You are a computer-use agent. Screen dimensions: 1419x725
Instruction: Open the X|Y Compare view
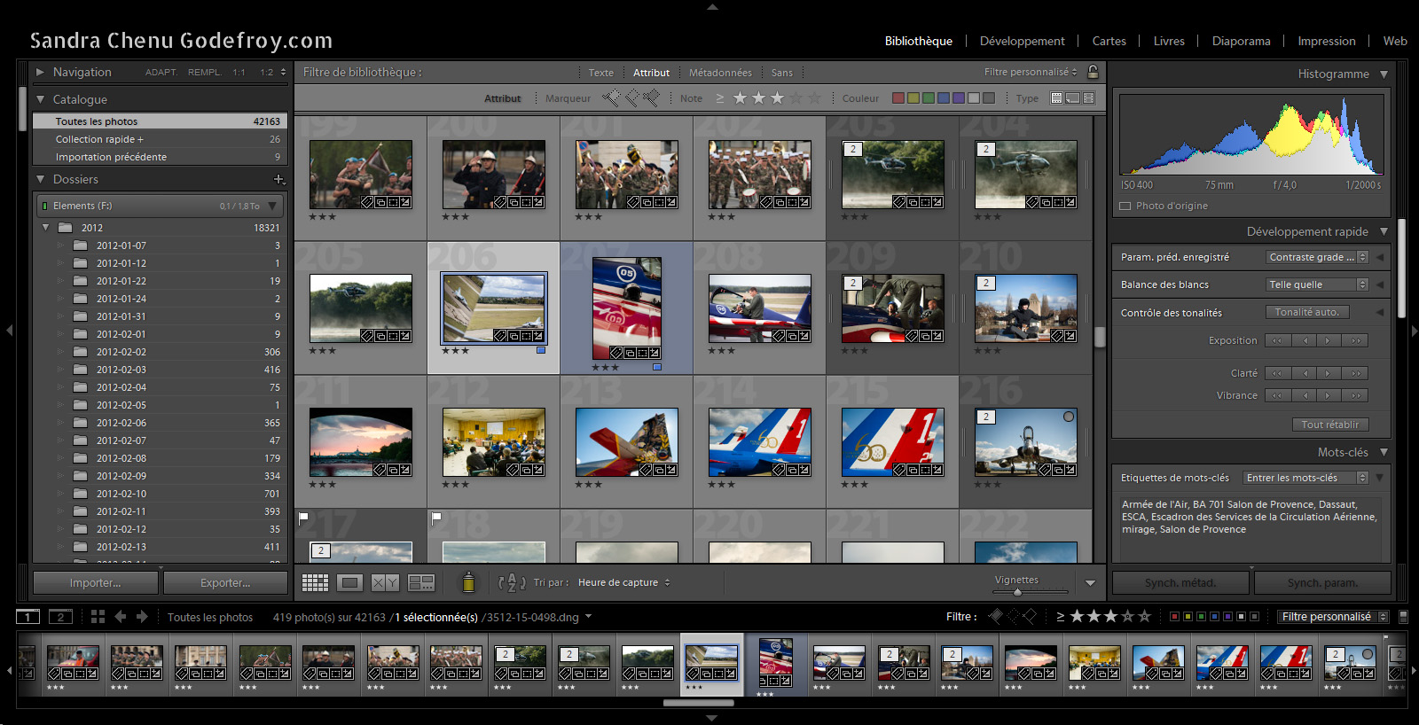385,582
